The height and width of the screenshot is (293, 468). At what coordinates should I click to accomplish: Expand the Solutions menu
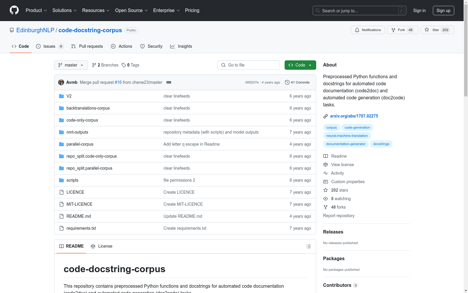click(x=65, y=10)
